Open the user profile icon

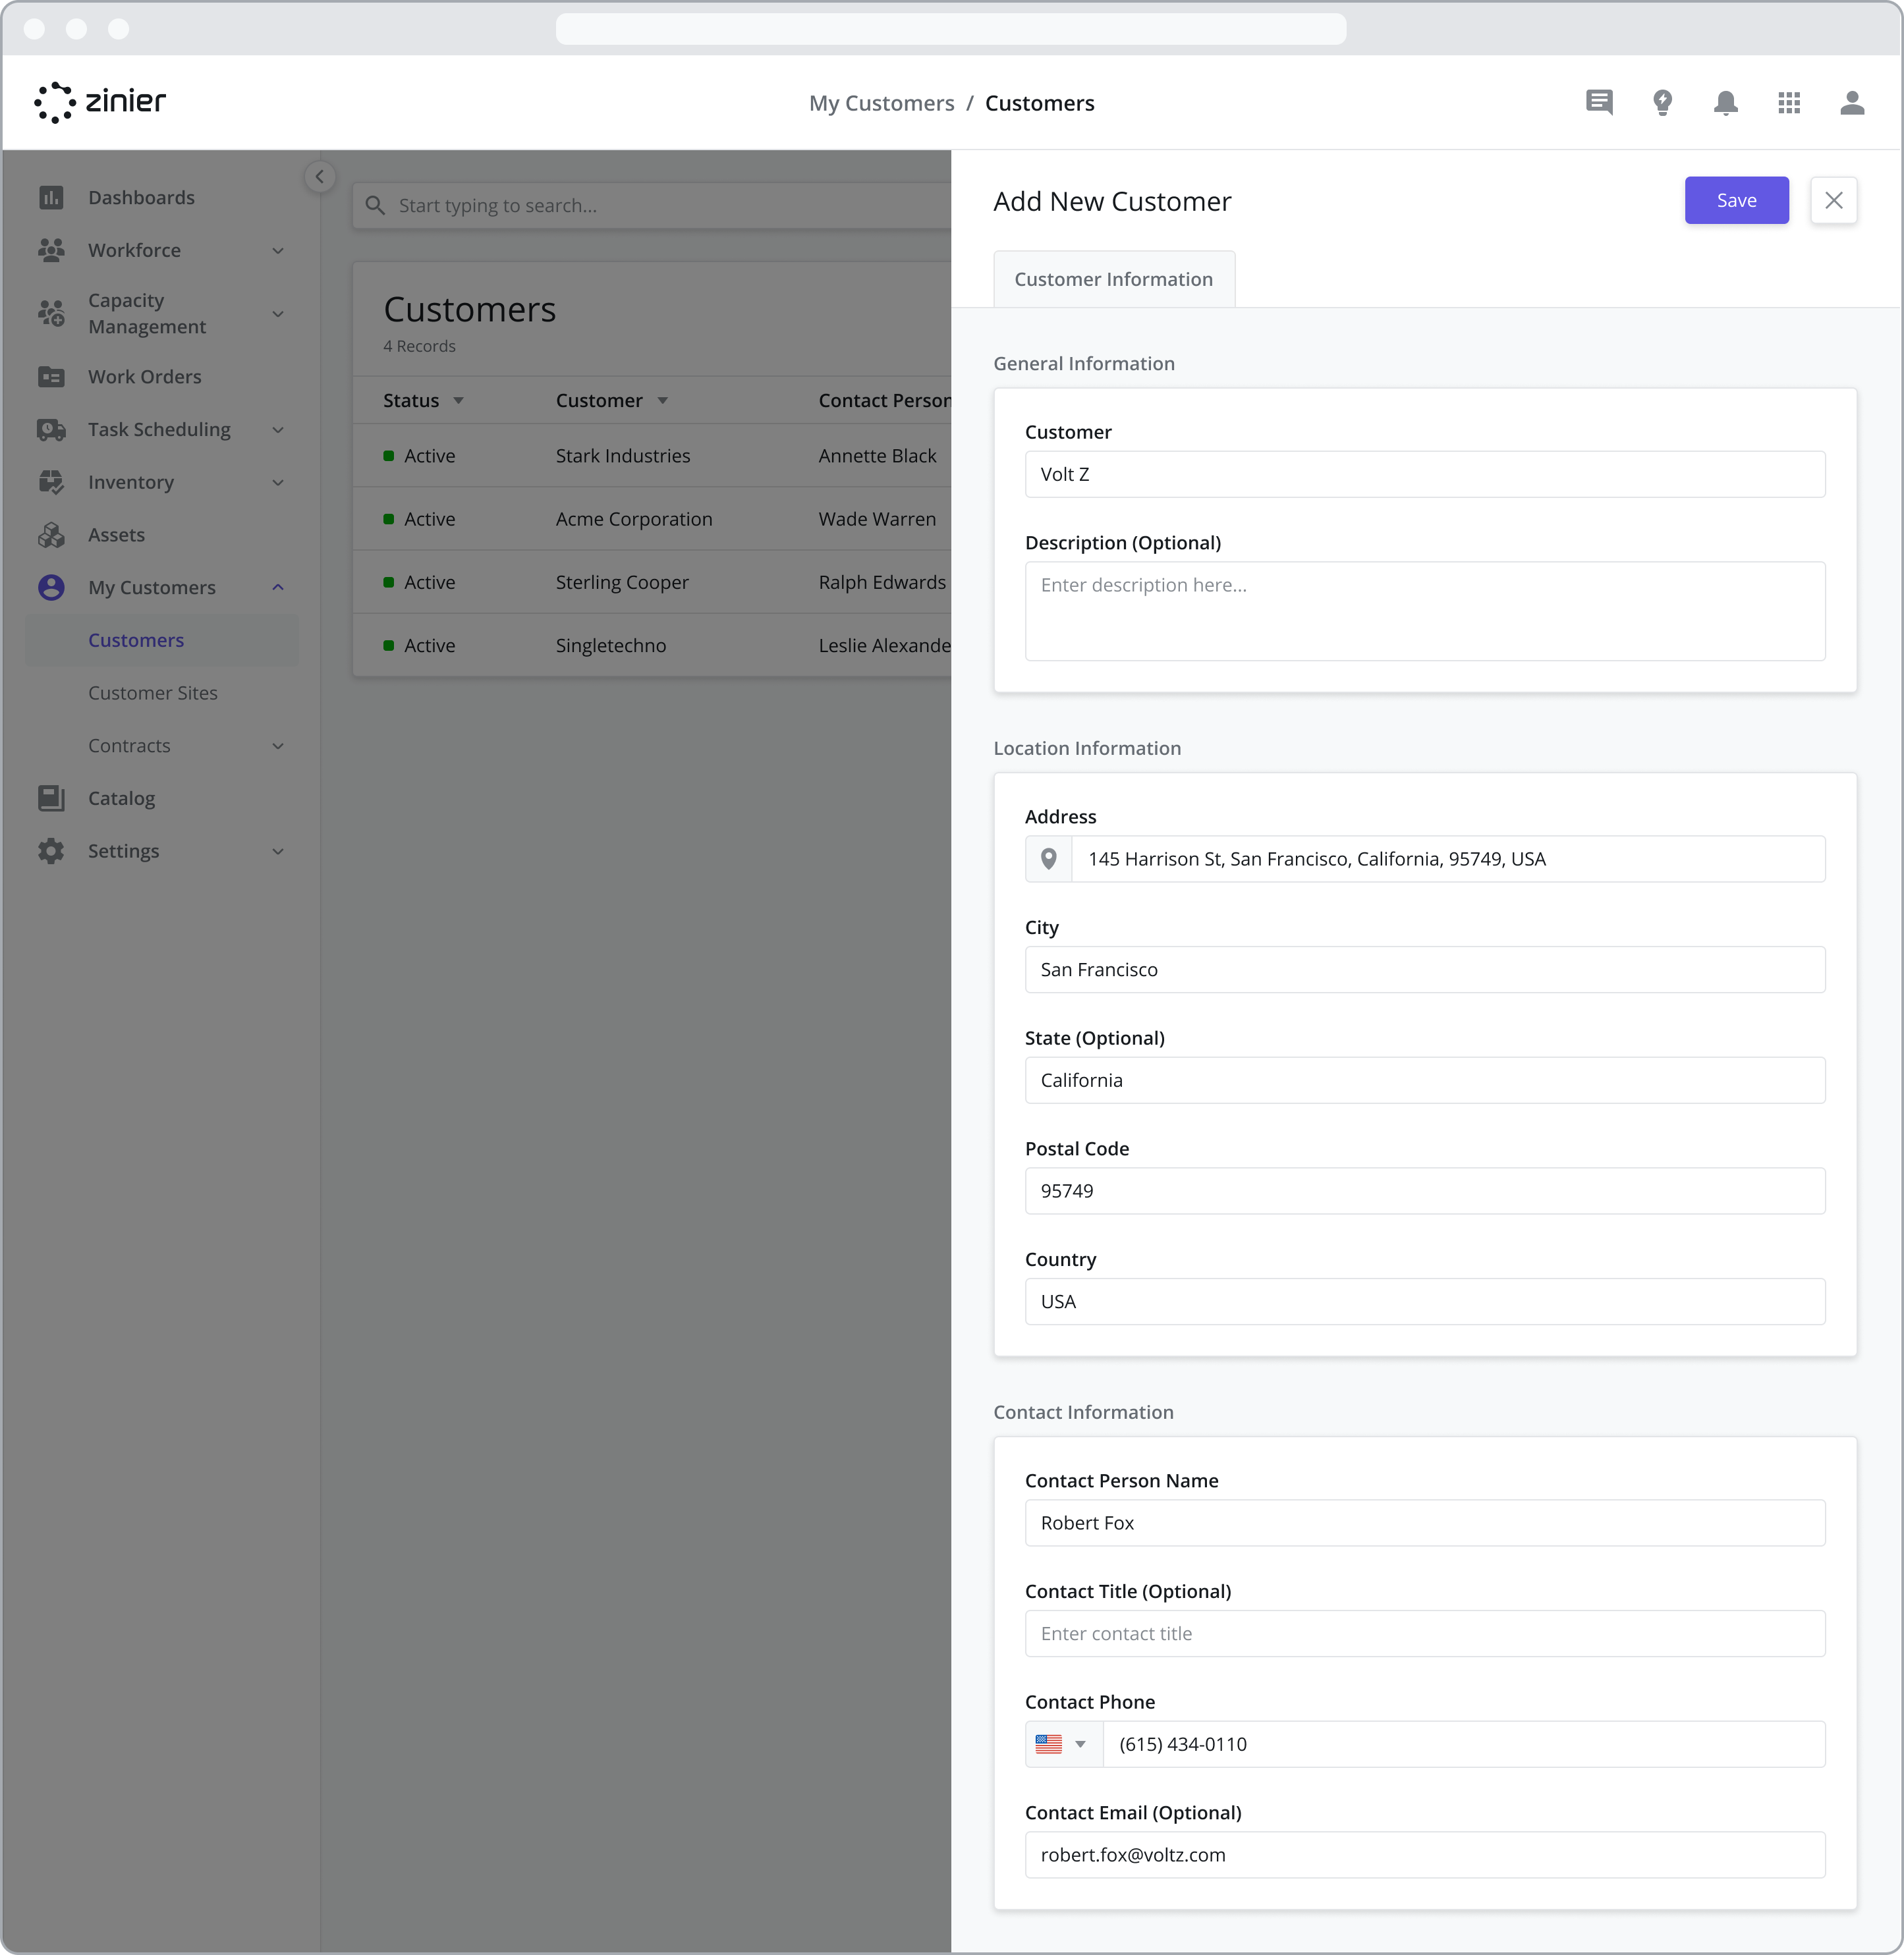(x=1852, y=103)
